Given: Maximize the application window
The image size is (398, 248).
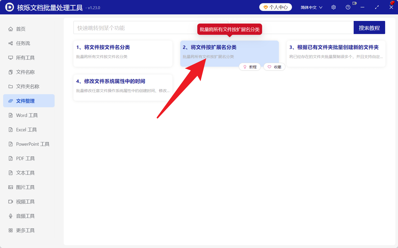Looking at the screenshot, I should pos(377,7).
